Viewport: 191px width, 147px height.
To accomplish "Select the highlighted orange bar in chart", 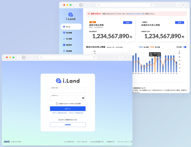I will (x=155, y=64).
